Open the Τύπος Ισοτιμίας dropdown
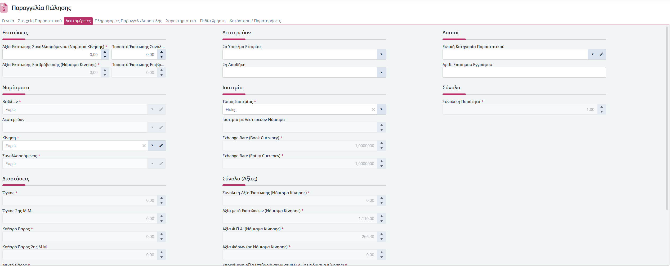The width and height of the screenshot is (670, 266). tap(381, 109)
